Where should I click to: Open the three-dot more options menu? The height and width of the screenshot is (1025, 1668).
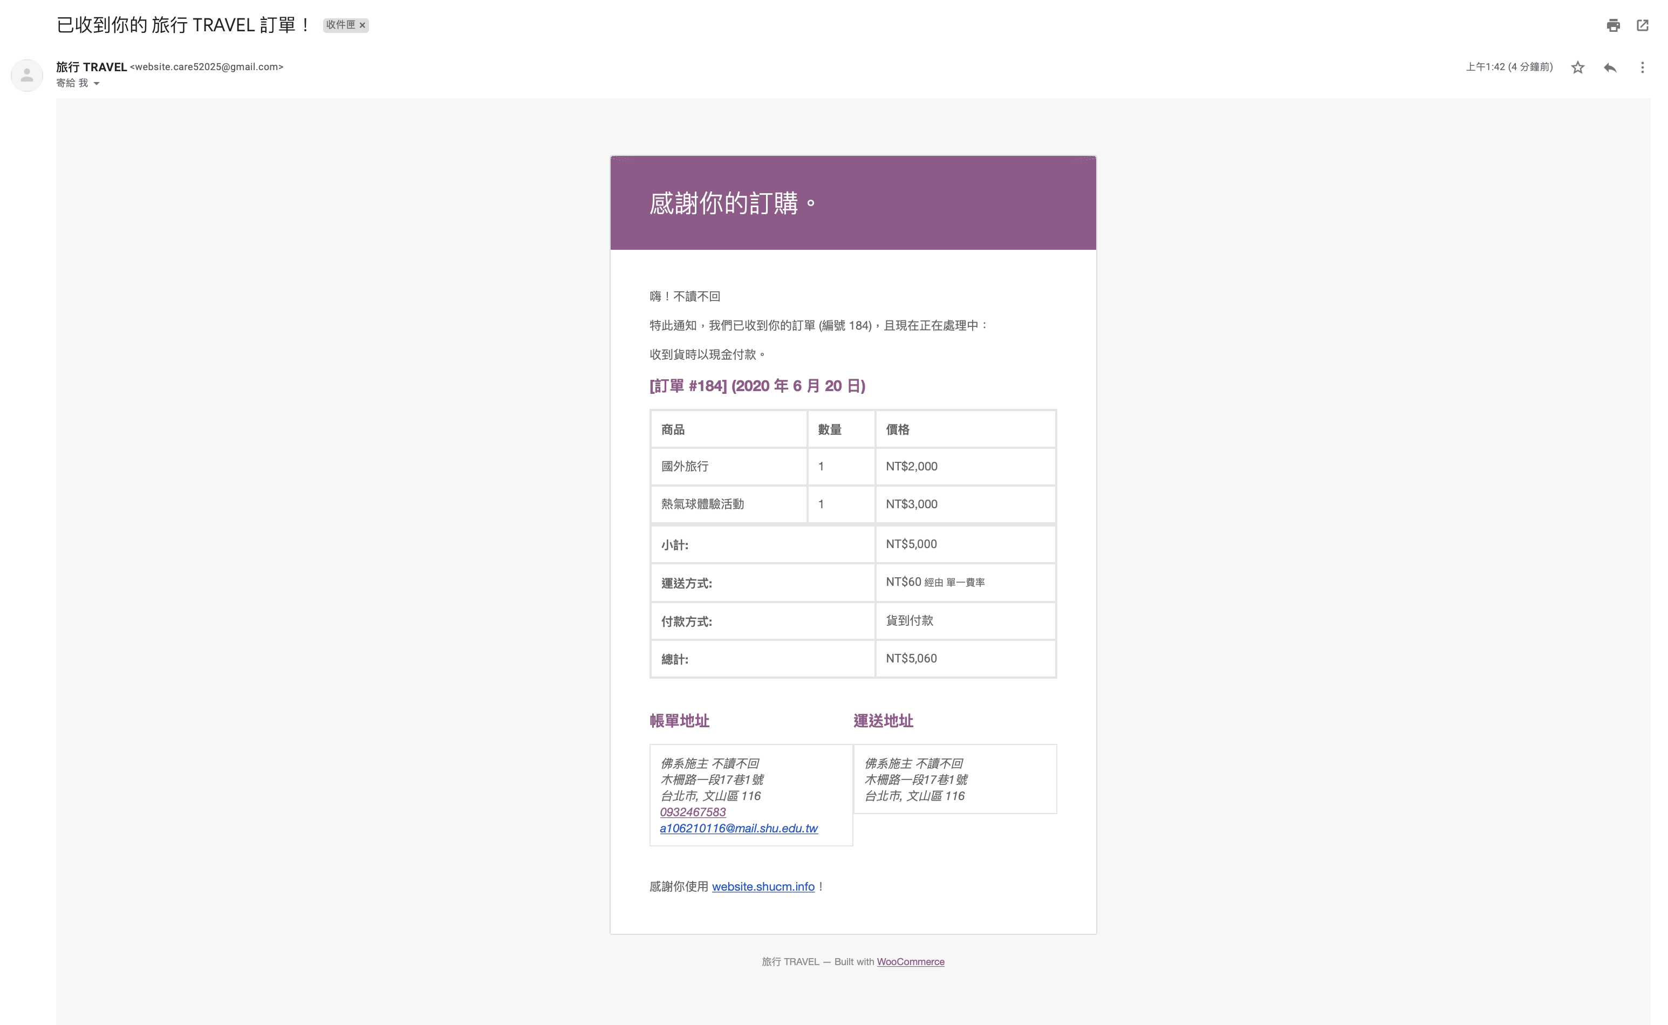point(1642,67)
